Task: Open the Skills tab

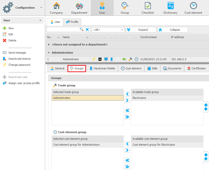Action: click(x=152, y=68)
